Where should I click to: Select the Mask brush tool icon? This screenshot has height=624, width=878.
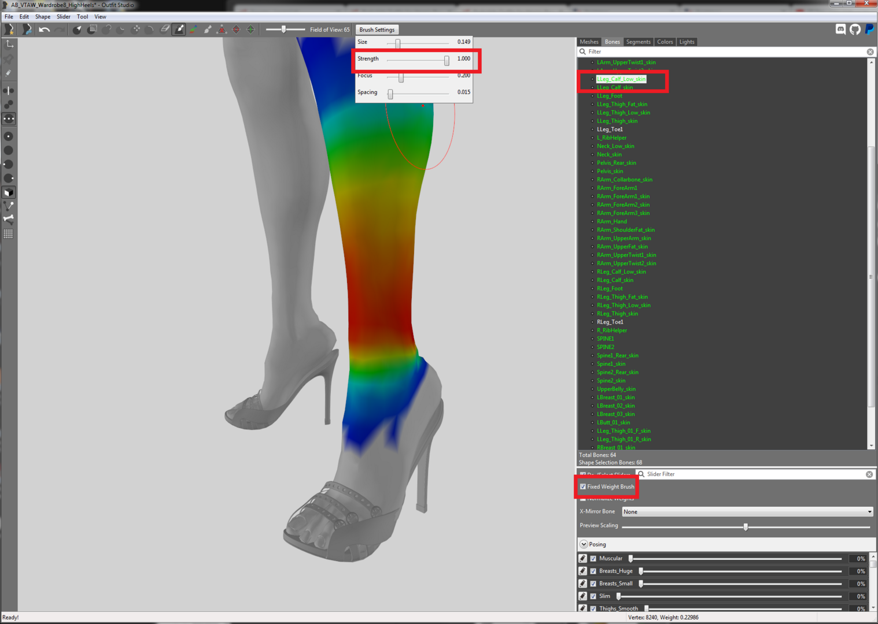pyautogui.click(x=92, y=29)
